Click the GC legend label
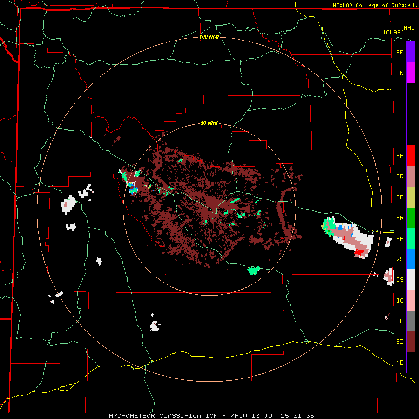This screenshot has height=419, width=419. tap(399, 321)
